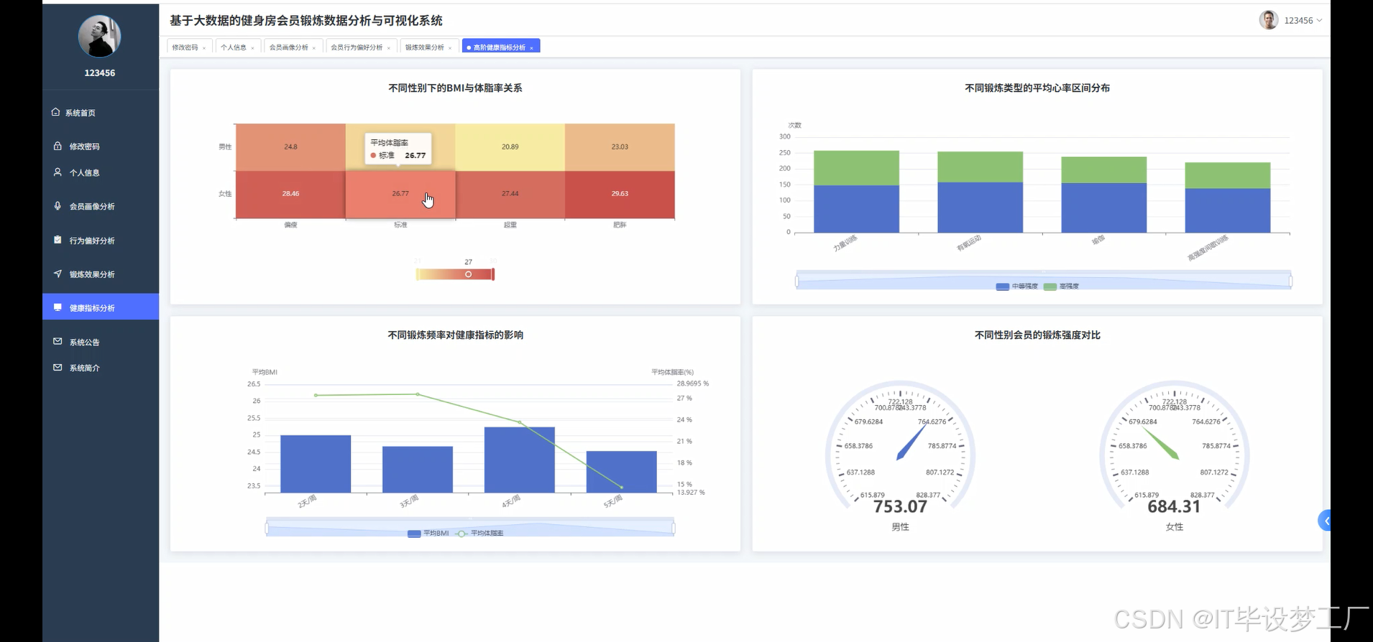Click the 5天/周 BMI bar

click(621, 472)
